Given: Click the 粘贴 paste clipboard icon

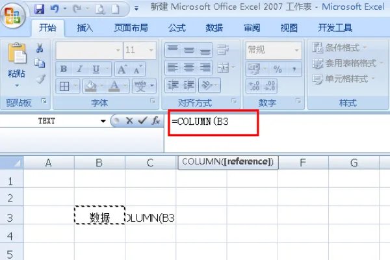Looking at the screenshot, I should pos(17,53).
